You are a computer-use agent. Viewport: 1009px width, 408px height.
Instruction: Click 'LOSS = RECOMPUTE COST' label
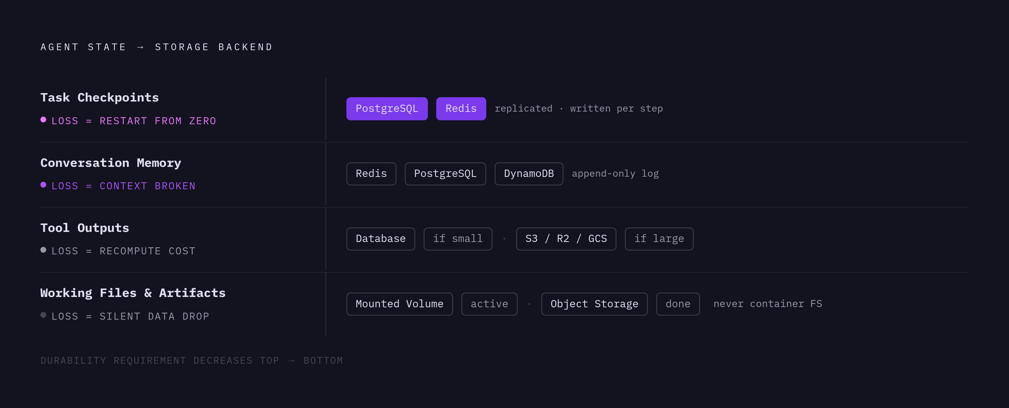[123, 251]
